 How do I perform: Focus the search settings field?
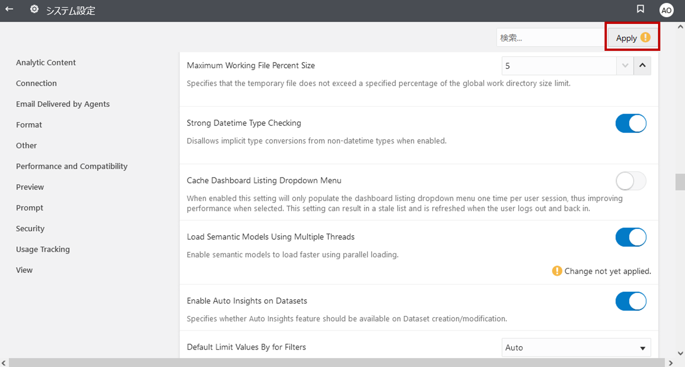pyautogui.click(x=550, y=38)
